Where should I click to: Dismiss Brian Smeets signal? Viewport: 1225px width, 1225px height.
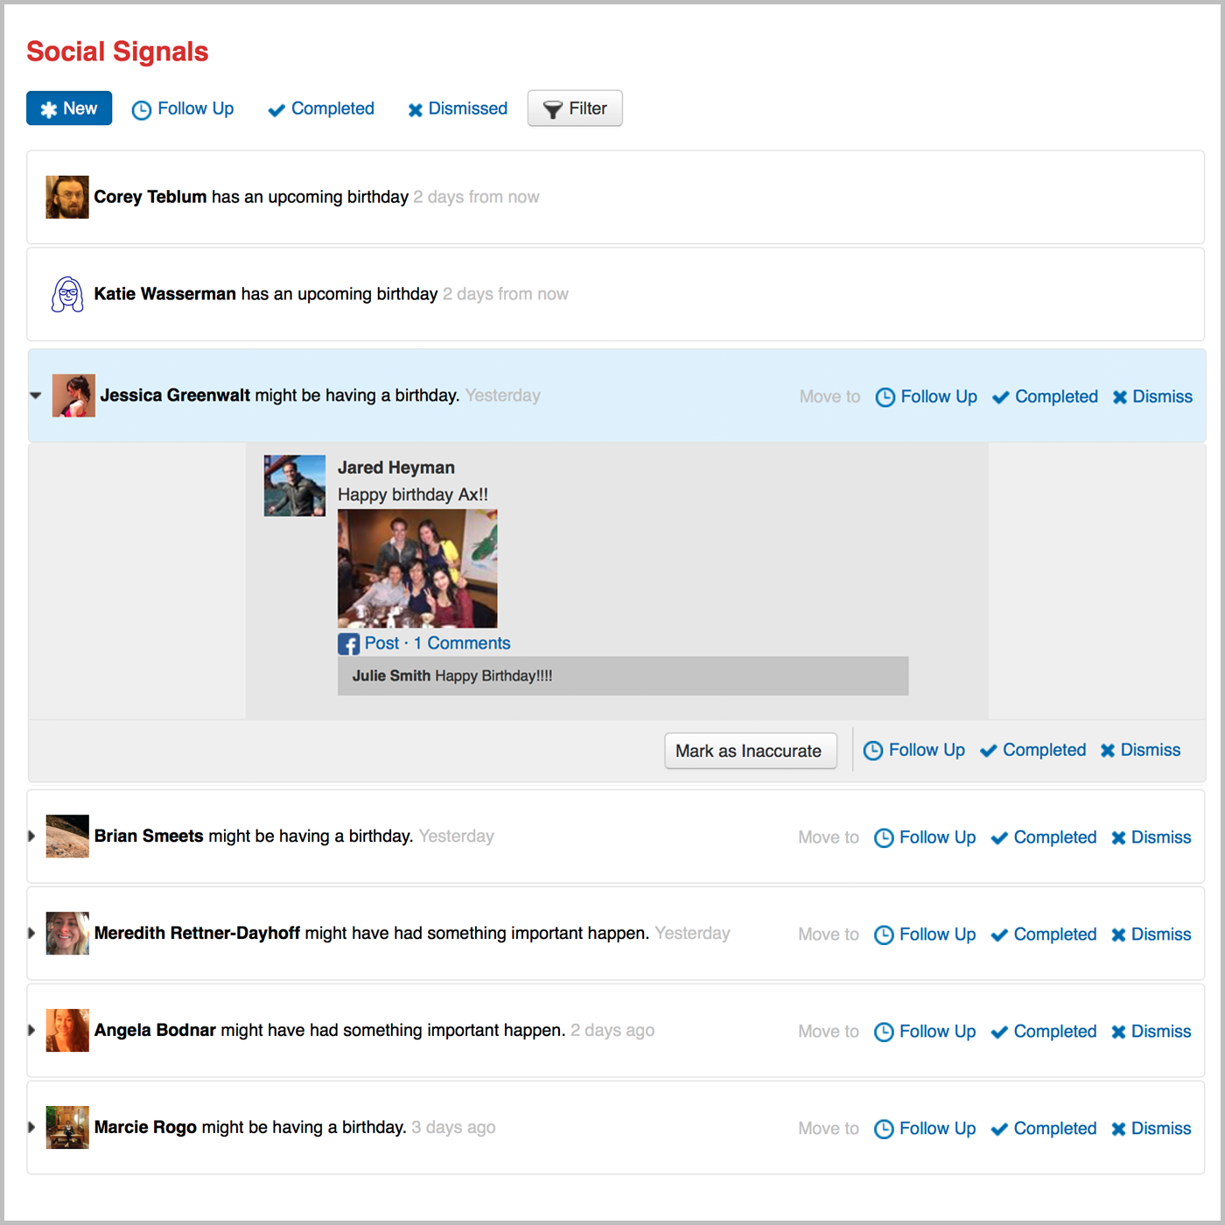tap(1151, 837)
